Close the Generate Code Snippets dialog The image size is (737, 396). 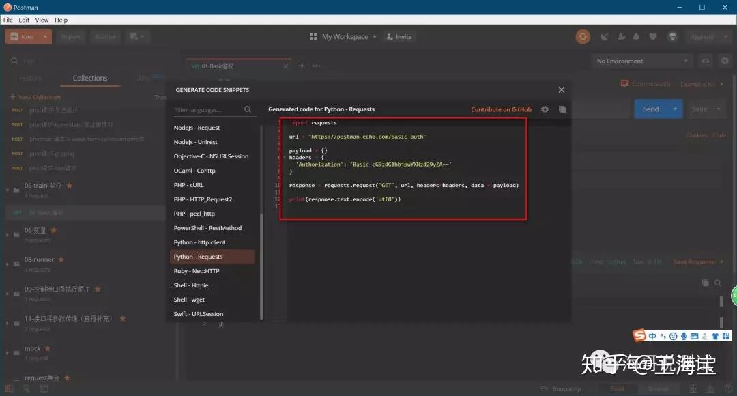point(561,90)
